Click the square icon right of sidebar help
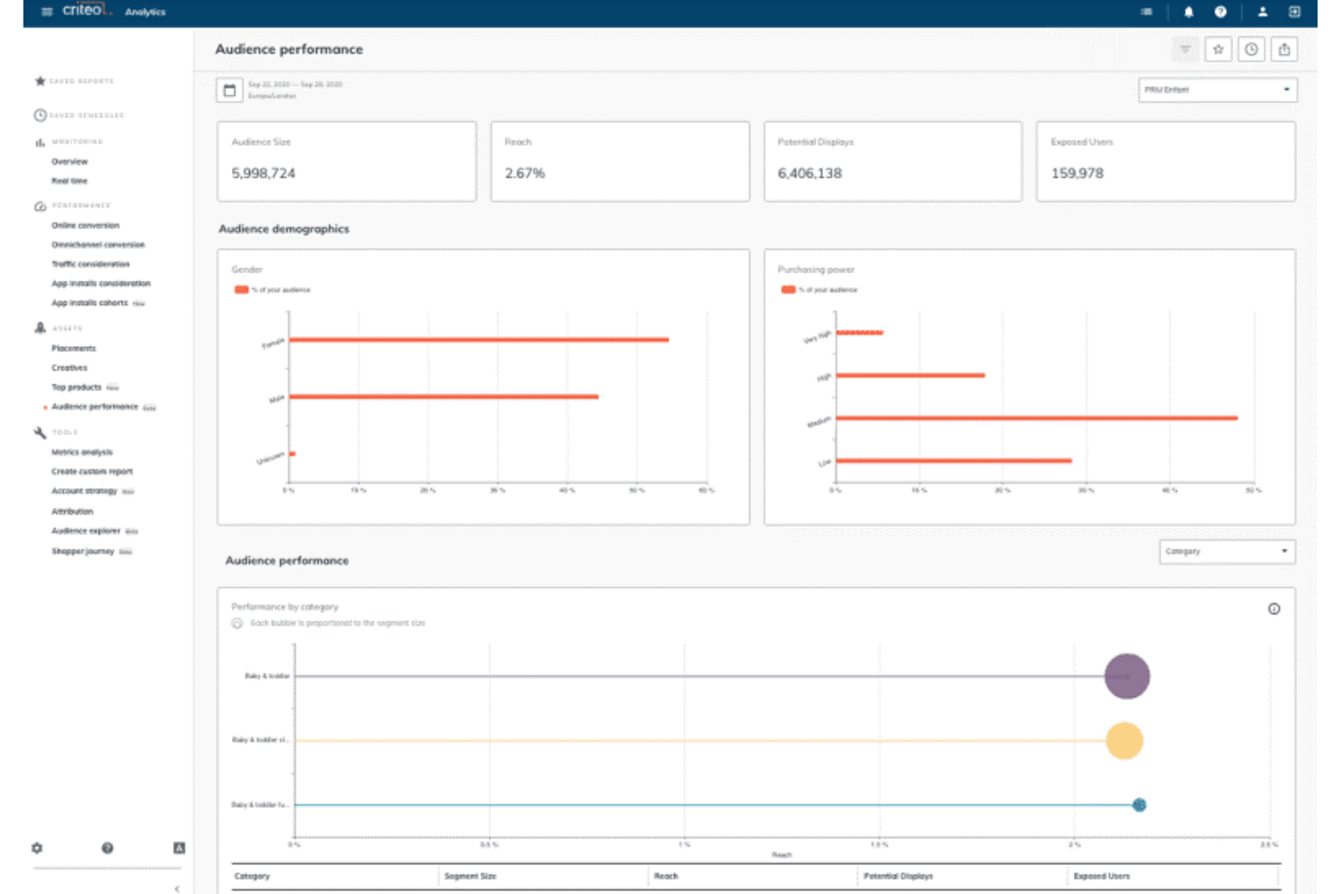The image size is (1341, 894). click(x=179, y=848)
